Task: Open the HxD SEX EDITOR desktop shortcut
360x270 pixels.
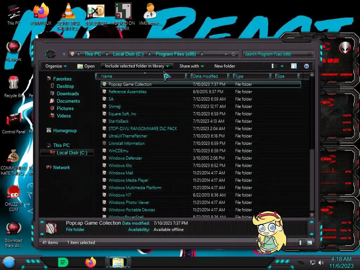Action: pos(96,15)
